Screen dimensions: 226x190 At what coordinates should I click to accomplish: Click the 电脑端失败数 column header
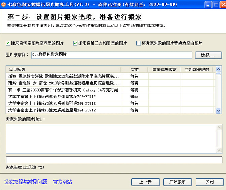(164, 70)
